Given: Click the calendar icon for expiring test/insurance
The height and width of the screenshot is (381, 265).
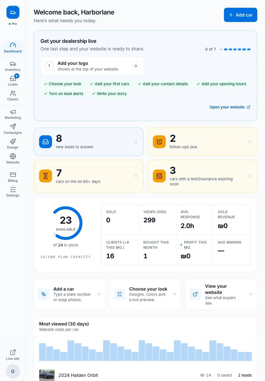Looking at the screenshot, I should click(x=159, y=176).
